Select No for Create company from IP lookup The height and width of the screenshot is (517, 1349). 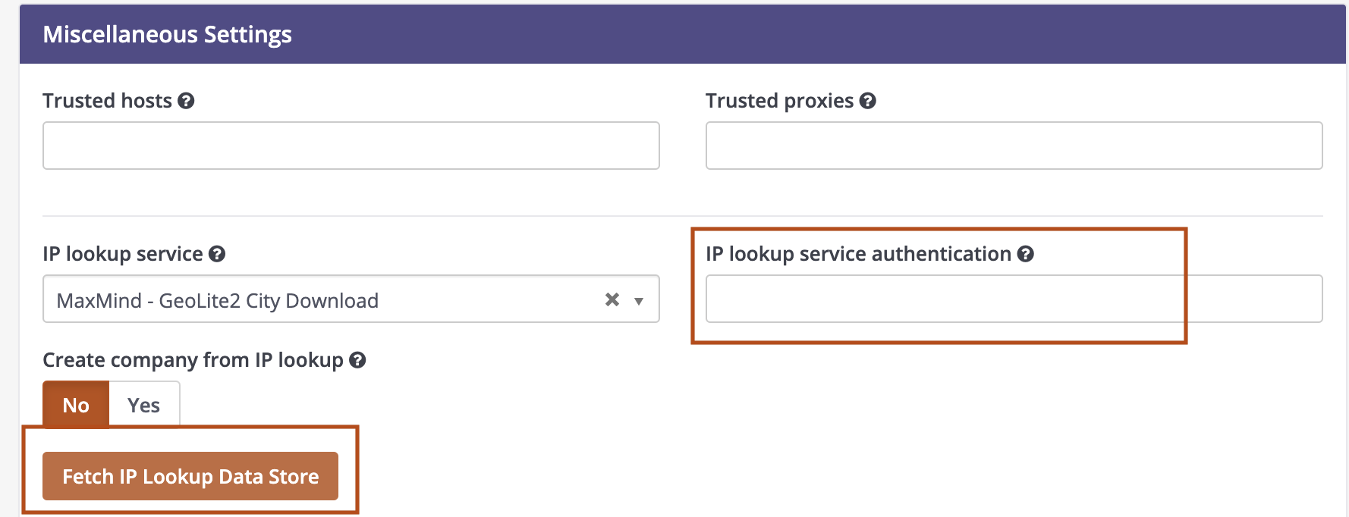coord(76,405)
